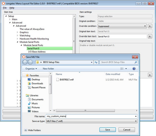Click the Override item text field

[x=122, y=37]
